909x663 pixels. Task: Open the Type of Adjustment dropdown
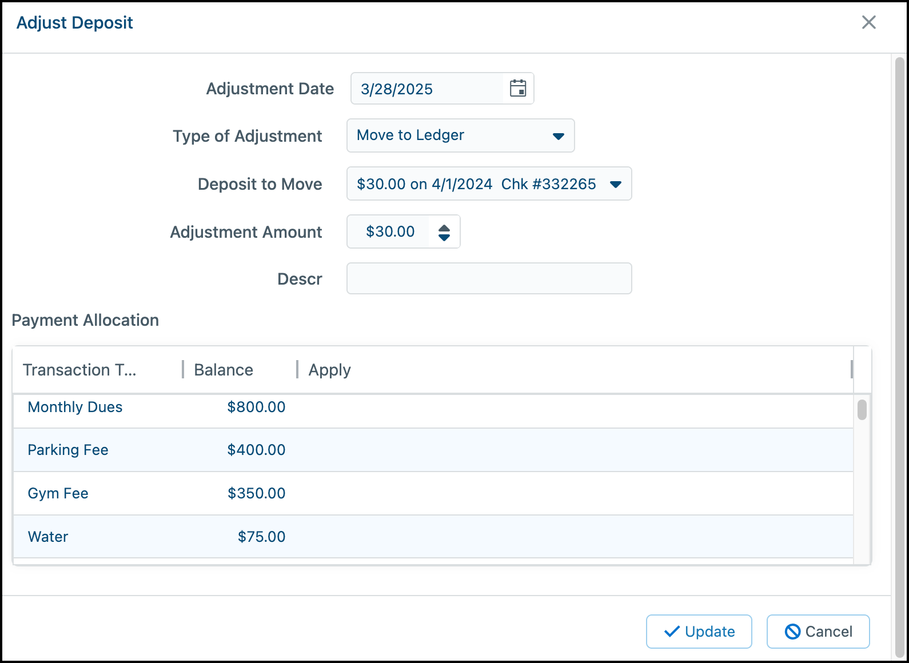tap(461, 135)
